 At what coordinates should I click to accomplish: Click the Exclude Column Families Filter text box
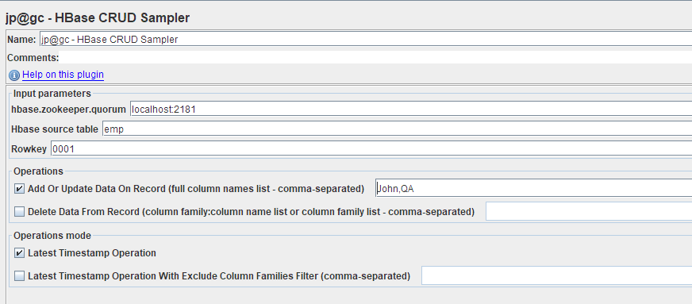click(x=556, y=275)
